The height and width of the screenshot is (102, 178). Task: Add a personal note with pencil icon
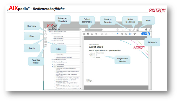pyautogui.click(x=134, y=30)
